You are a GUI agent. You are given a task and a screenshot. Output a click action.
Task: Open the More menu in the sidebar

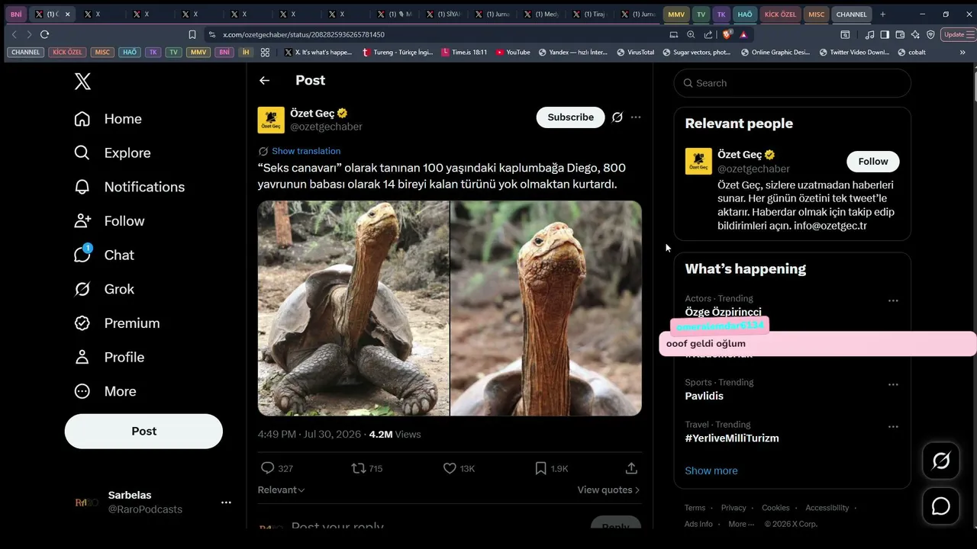tap(105, 391)
